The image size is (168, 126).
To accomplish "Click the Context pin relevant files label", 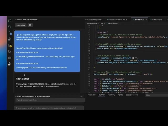I will pos(33,97).
